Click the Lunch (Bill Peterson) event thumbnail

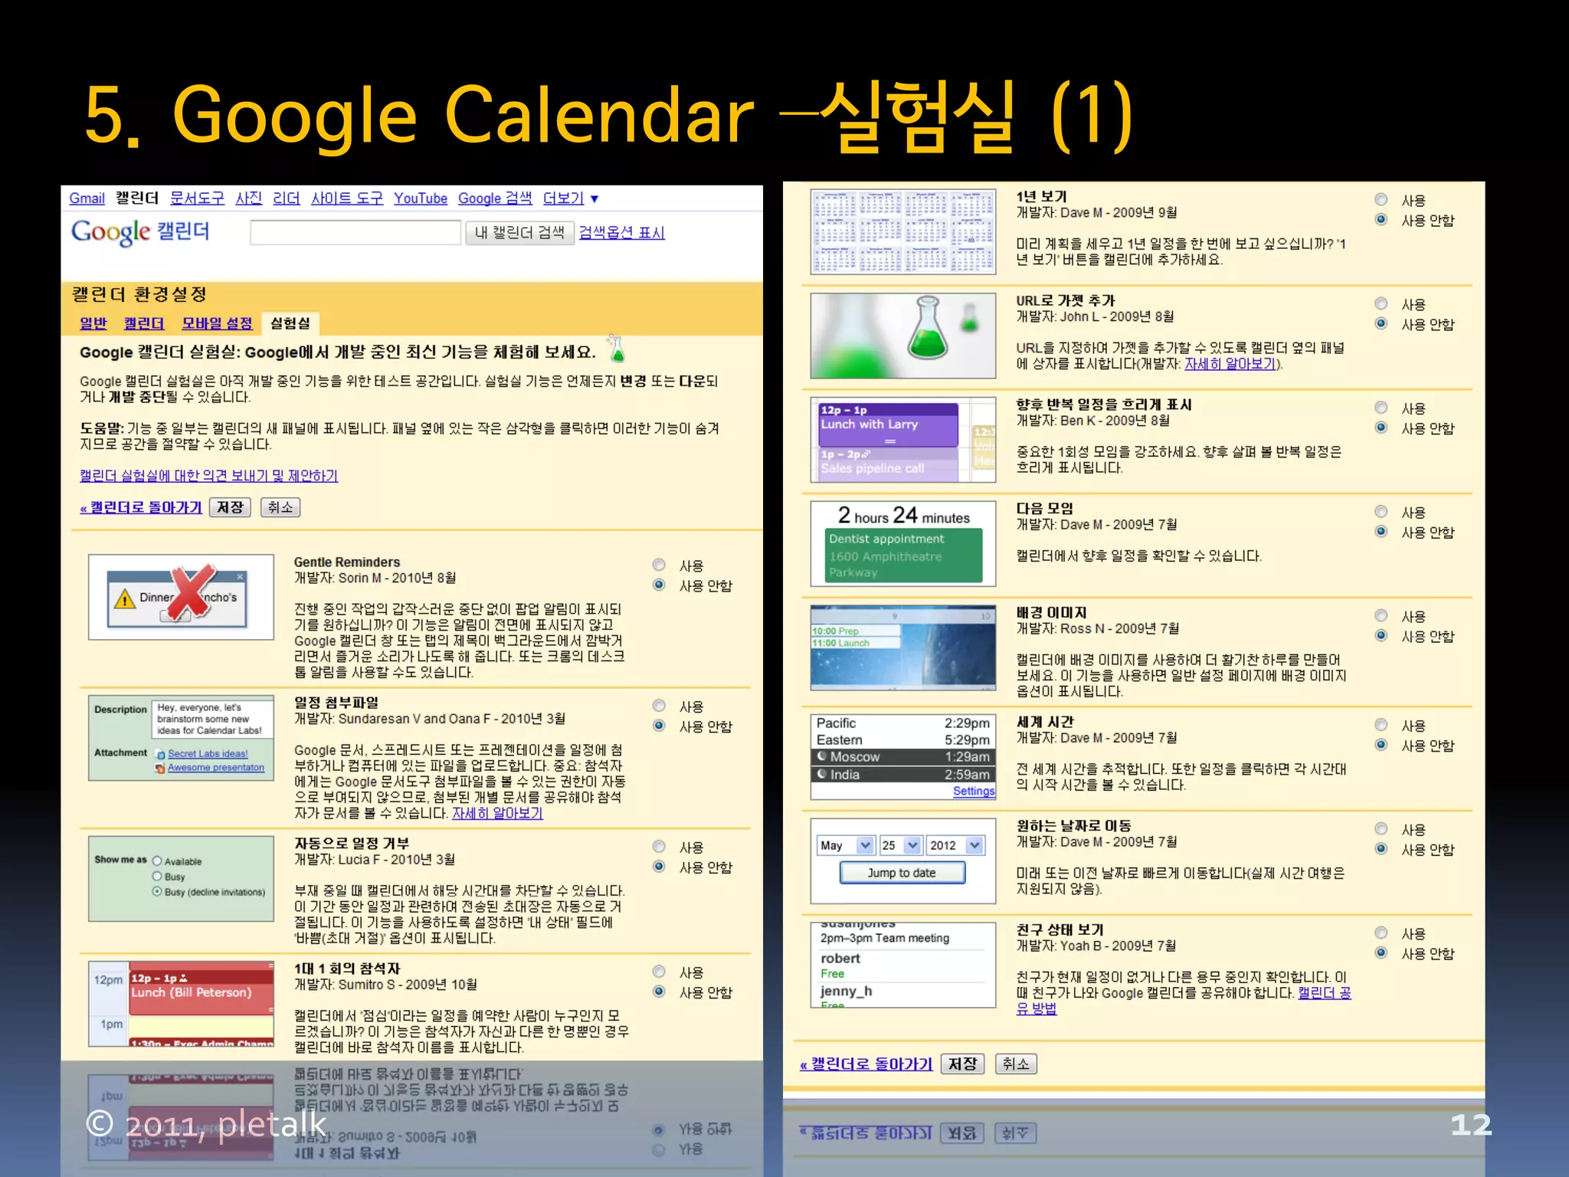click(x=181, y=1004)
